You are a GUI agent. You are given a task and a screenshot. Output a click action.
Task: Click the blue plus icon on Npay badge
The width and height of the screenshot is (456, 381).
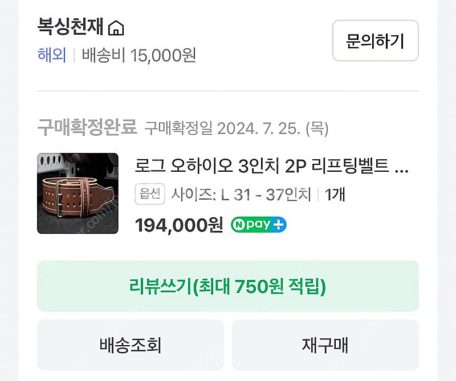(279, 225)
